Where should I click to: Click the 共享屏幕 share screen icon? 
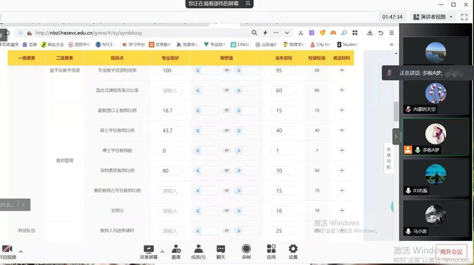pyautogui.click(x=148, y=249)
